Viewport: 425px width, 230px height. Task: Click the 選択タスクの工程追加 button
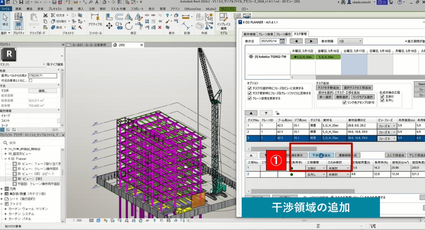tap(357, 88)
